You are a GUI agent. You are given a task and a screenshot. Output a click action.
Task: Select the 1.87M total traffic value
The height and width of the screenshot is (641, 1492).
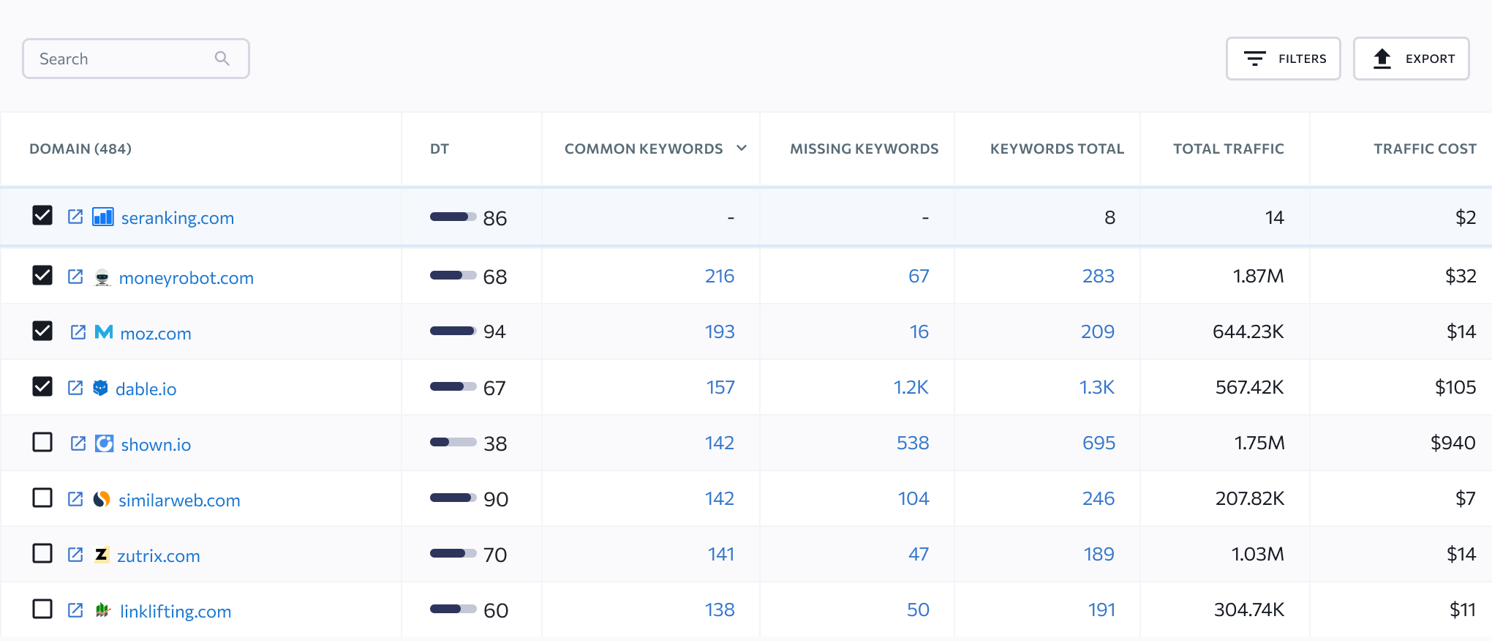pyautogui.click(x=1259, y=276)
